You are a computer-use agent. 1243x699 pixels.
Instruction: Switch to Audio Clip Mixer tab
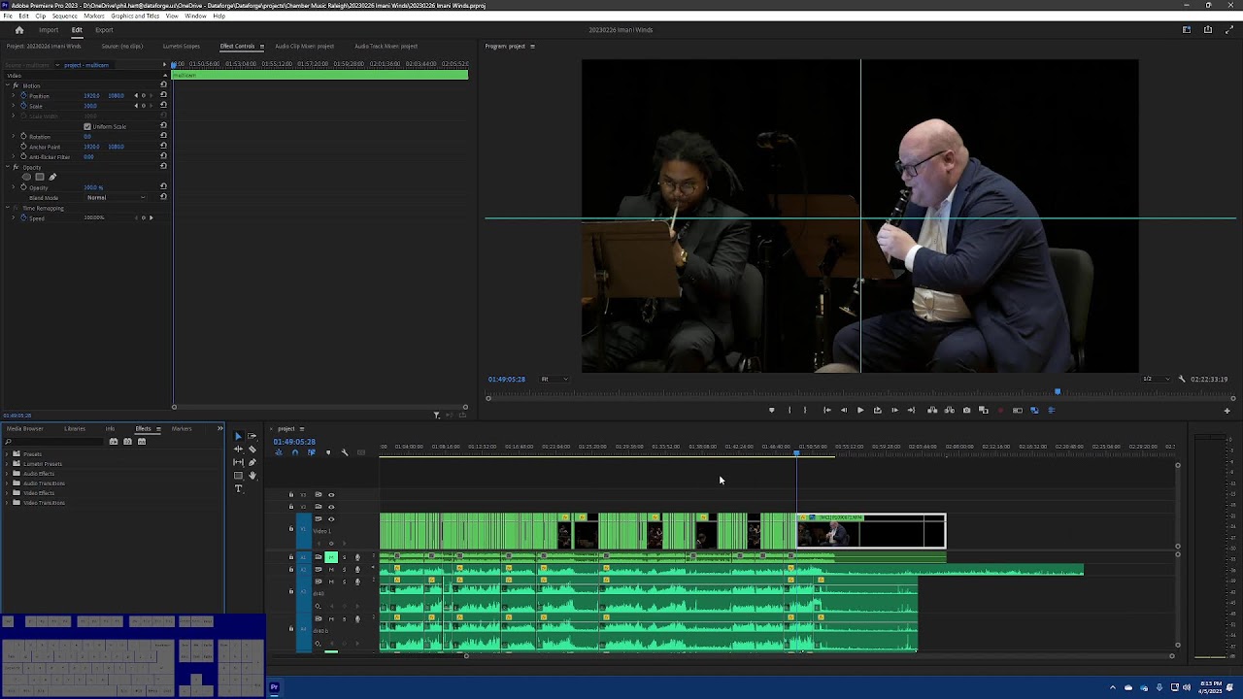(x=304, y=47)
